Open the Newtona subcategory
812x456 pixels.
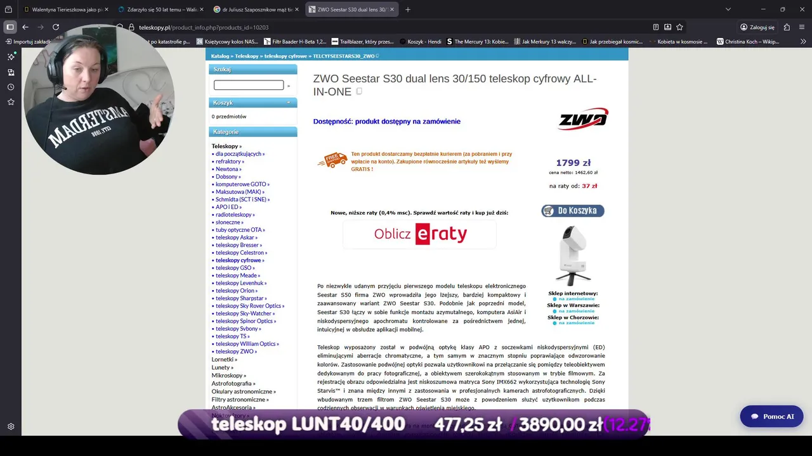point(228,169)
